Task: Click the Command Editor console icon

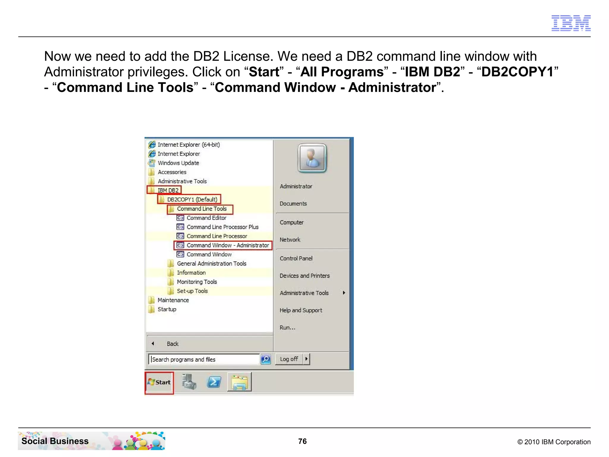Action: click(180, 218)
